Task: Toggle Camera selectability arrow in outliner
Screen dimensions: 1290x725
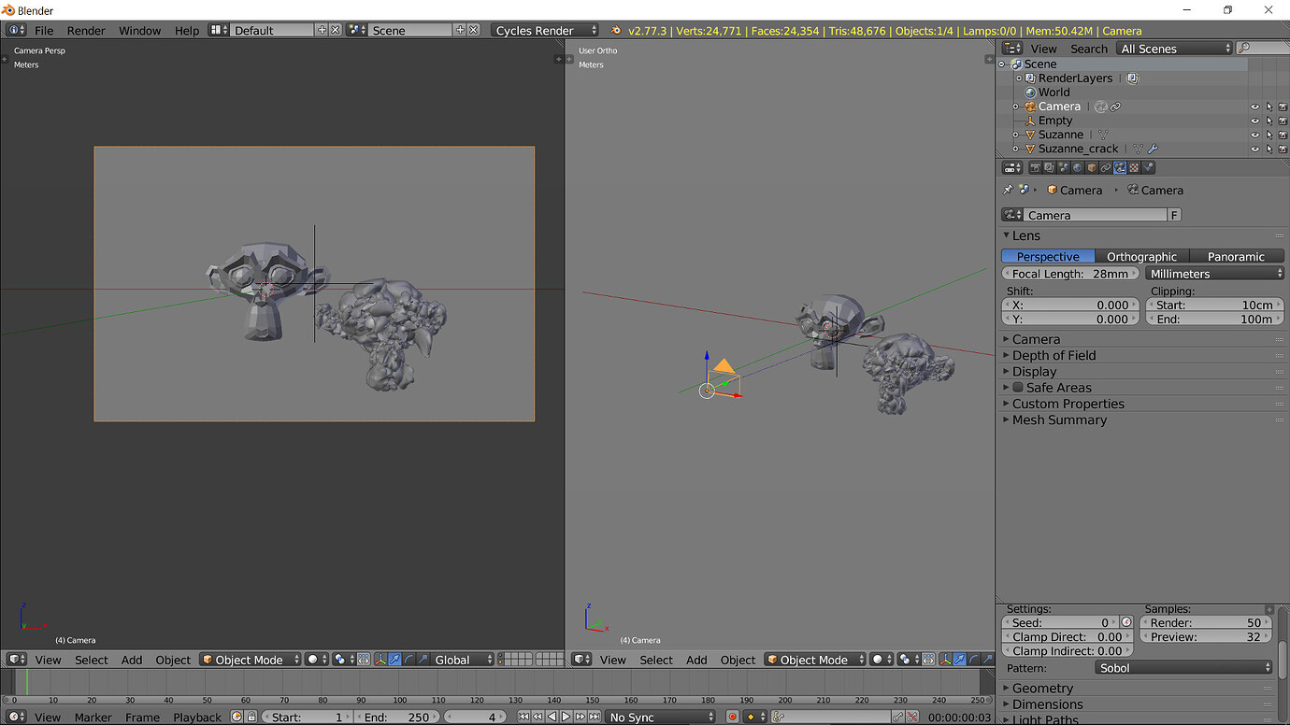Action: coord(1269,107)
